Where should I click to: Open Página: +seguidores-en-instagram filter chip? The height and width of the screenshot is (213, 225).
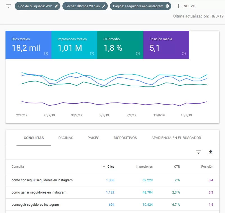[x=140, y=6]
